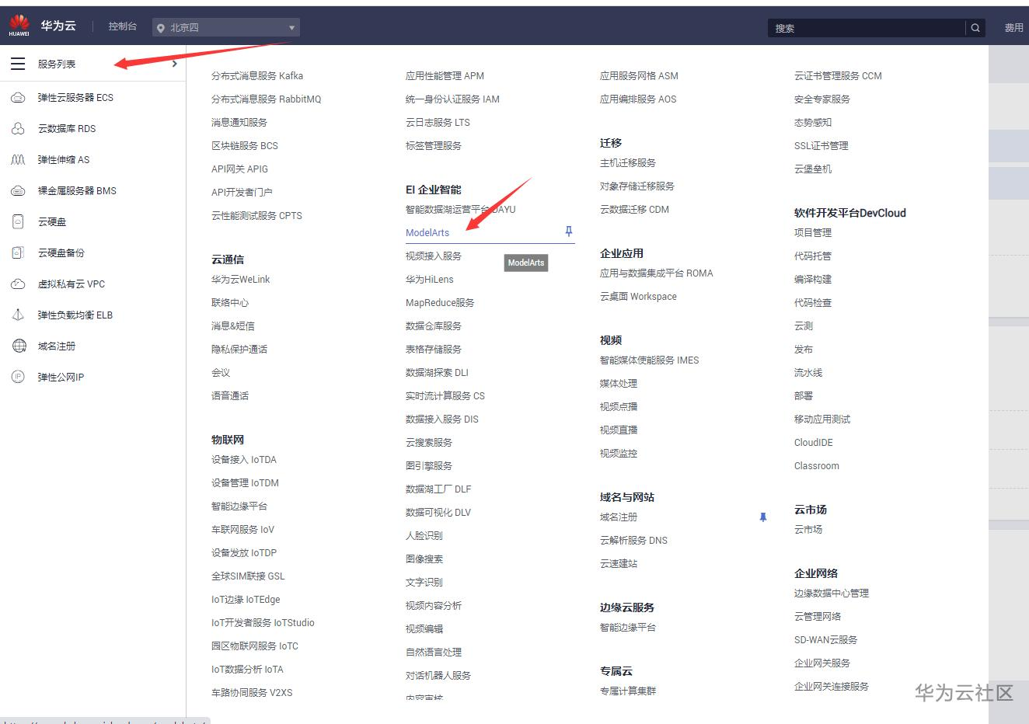
Task: Expand the 服务列表 chevron arrow
Action: tap(174, 64)
